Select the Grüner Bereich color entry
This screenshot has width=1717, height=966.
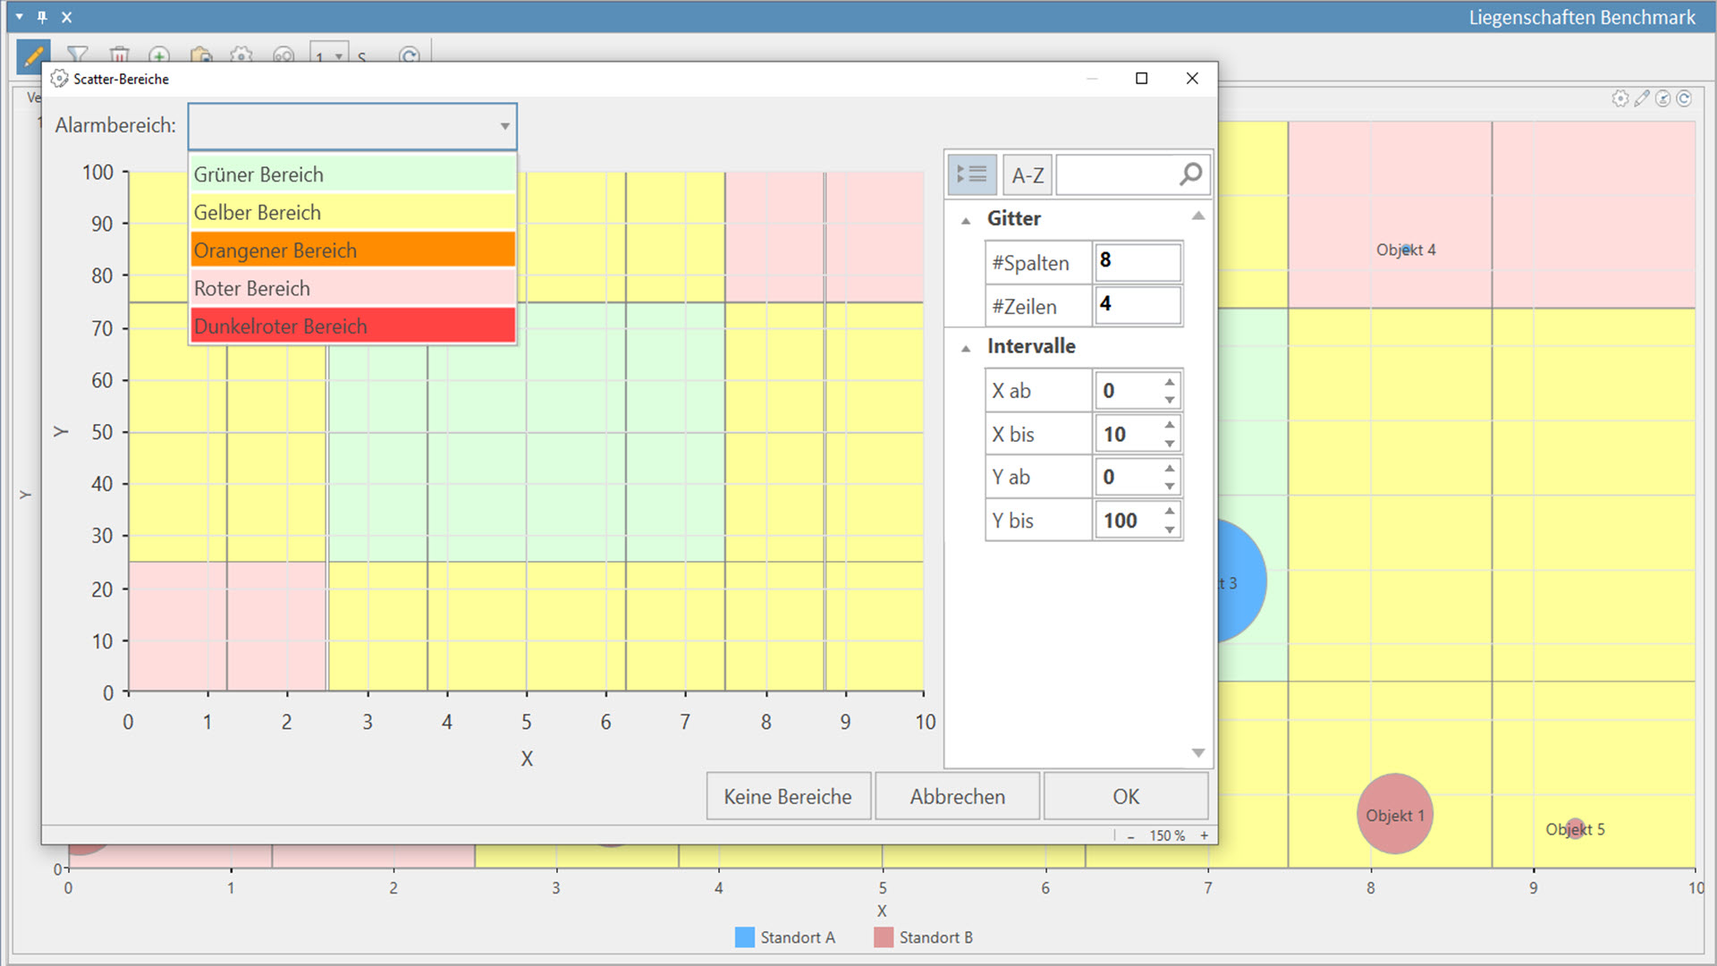352,174
